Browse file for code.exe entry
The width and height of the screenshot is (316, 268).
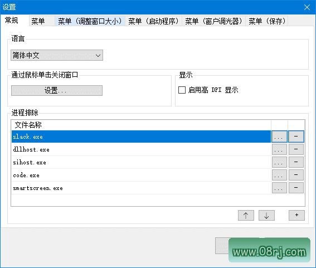(x=279, y=175)
